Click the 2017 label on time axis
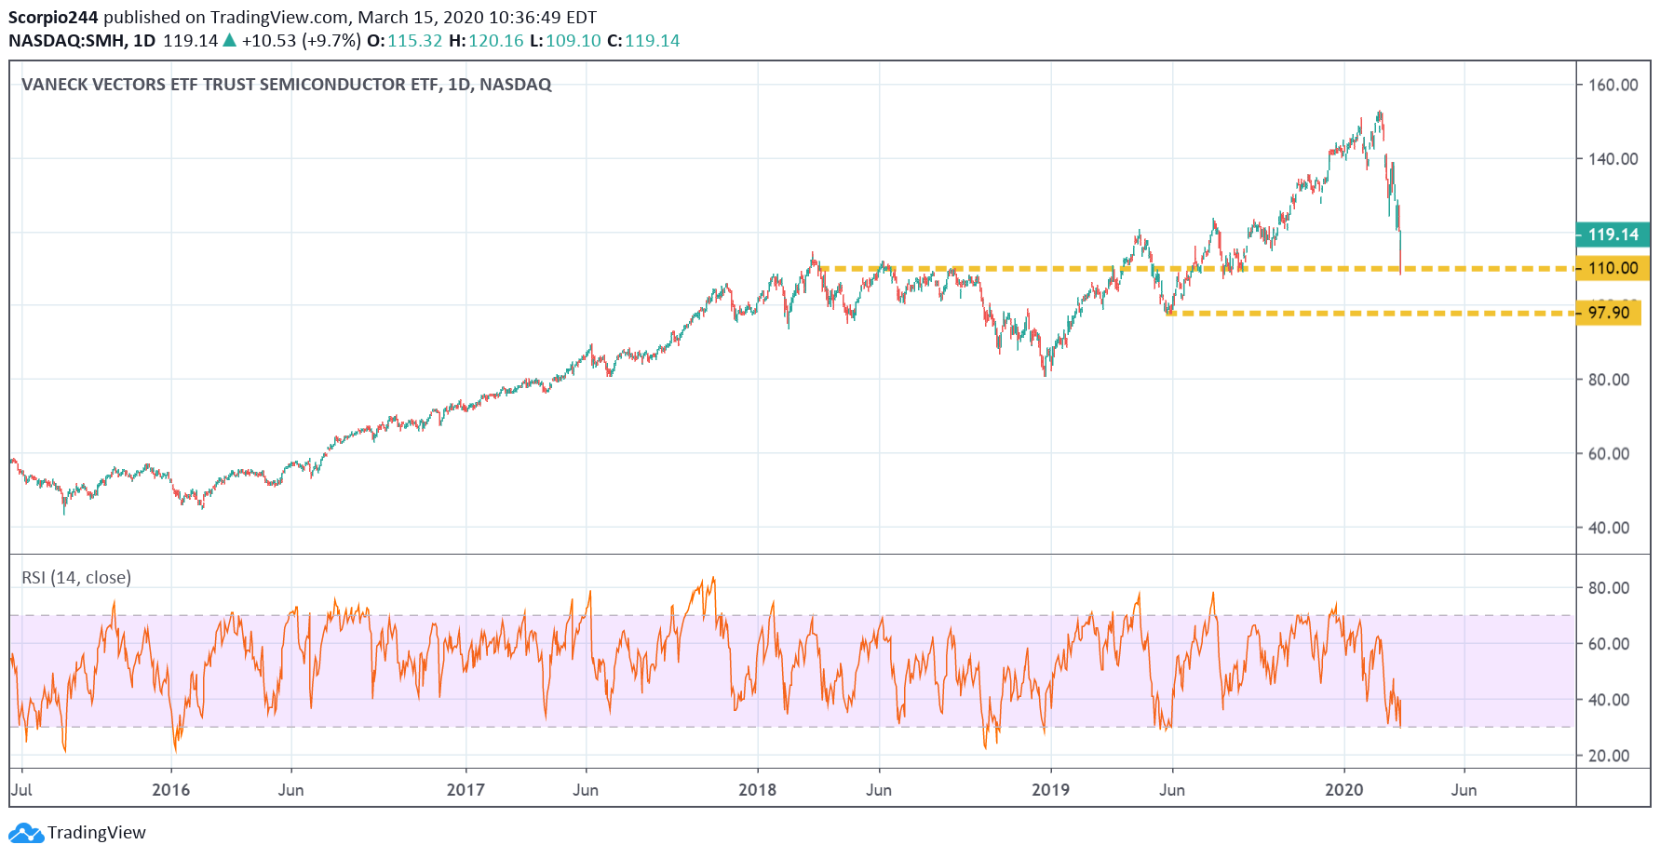1660x858 pixels. pyautogui.click(x=466, y=790)
